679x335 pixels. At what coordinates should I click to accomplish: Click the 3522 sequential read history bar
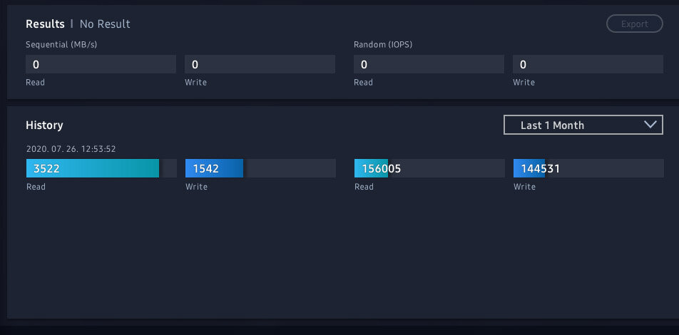(x=101, y=168)
